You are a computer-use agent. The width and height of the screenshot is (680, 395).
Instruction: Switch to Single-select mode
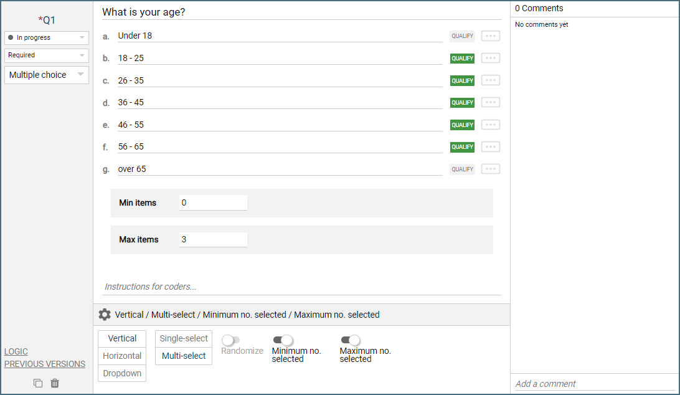tap(184, 338)
